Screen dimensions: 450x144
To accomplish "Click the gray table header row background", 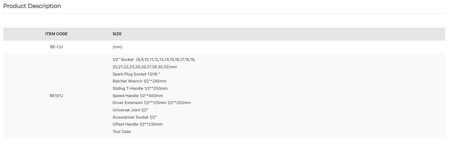I will 224,34.
